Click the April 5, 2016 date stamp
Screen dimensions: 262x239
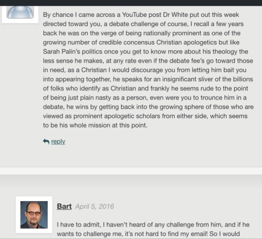point(94,207)
